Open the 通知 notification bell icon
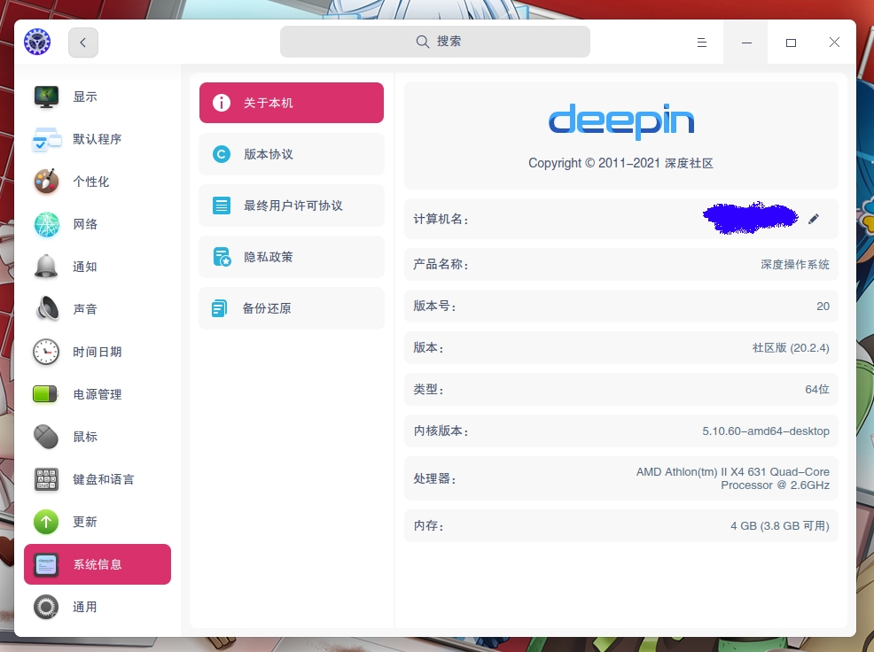 tap(46, 267)
